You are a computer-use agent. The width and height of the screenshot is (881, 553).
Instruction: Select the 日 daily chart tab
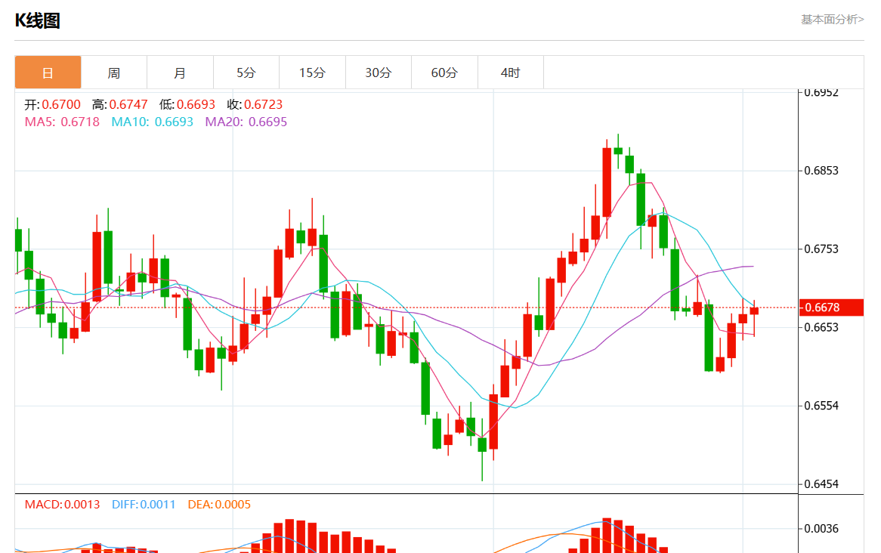pyautogui.click(x=48, y=73)
